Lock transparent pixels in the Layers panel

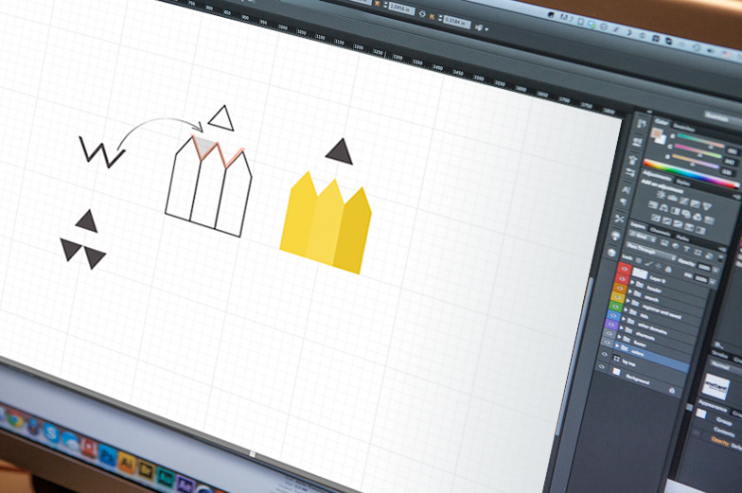click(639, 261)
